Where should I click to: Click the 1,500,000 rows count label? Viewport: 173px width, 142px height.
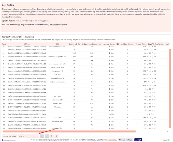9,136
